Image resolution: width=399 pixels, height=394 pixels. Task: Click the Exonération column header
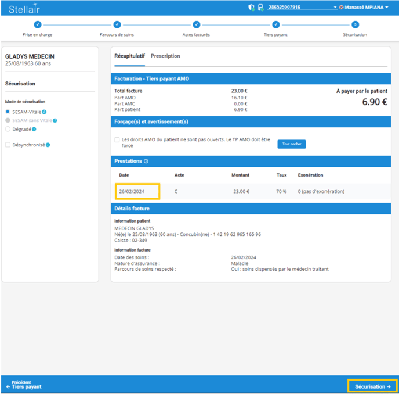coord(310,175)
